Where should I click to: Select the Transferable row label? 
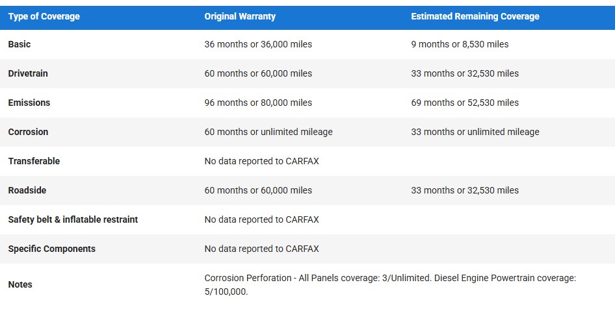34,161
